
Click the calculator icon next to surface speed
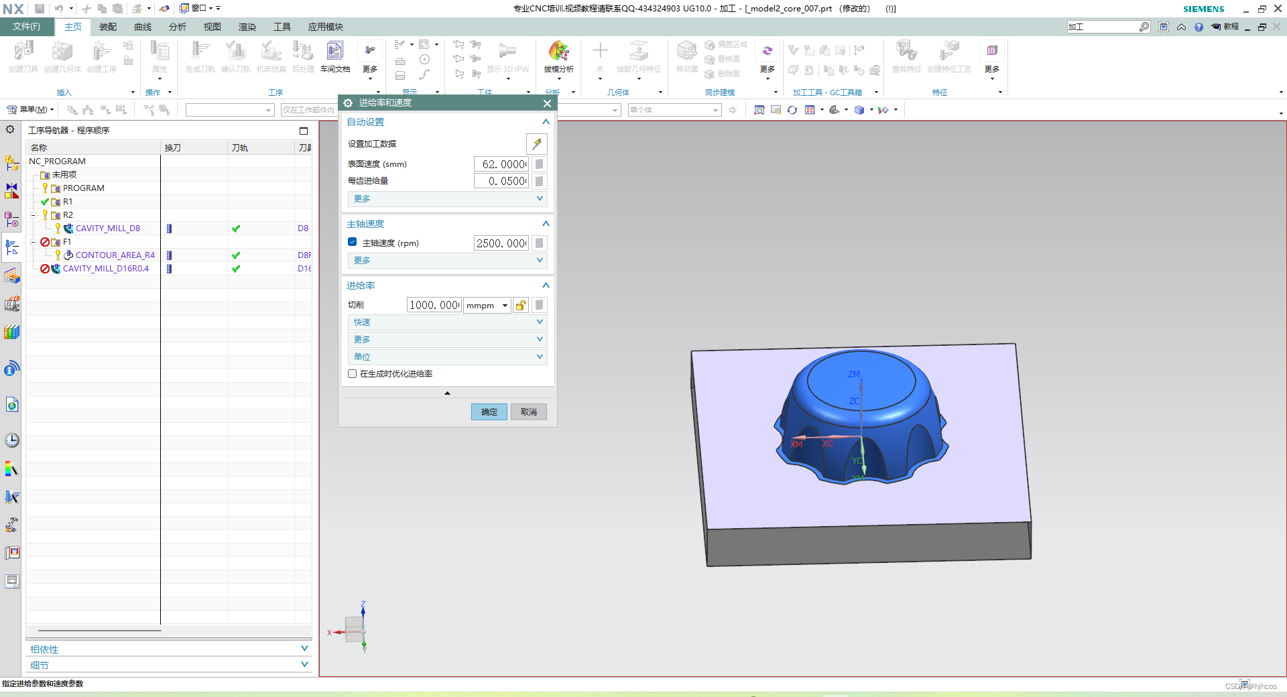point(539,164)
